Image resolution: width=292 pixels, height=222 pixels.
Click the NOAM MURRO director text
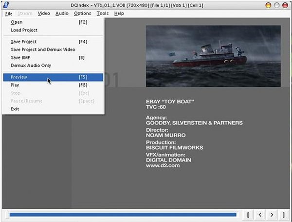coord(166,135)
